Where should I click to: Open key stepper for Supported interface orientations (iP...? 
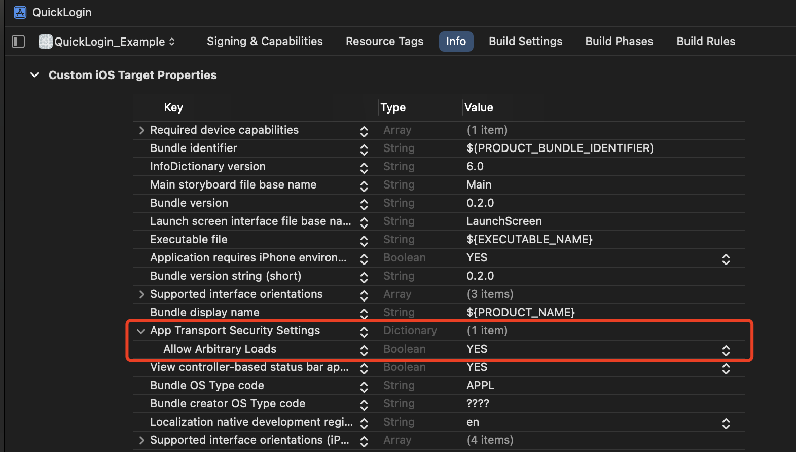point(364,441)
